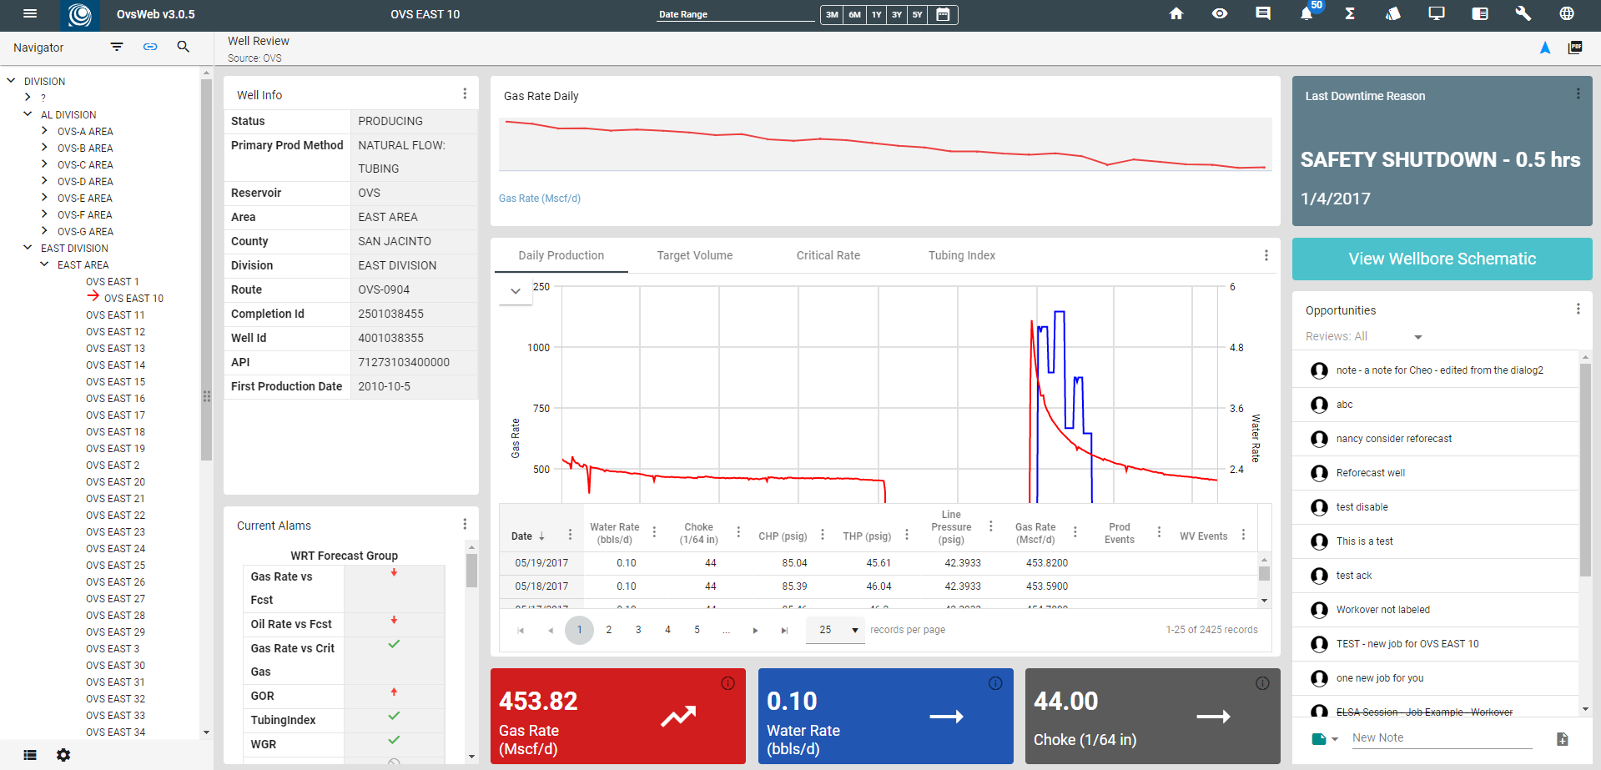The height and width of the screenshot is (770, 1601).
Task: Open the summation (Sigma) statistics tool
Action: click(x=1350, y=14)
